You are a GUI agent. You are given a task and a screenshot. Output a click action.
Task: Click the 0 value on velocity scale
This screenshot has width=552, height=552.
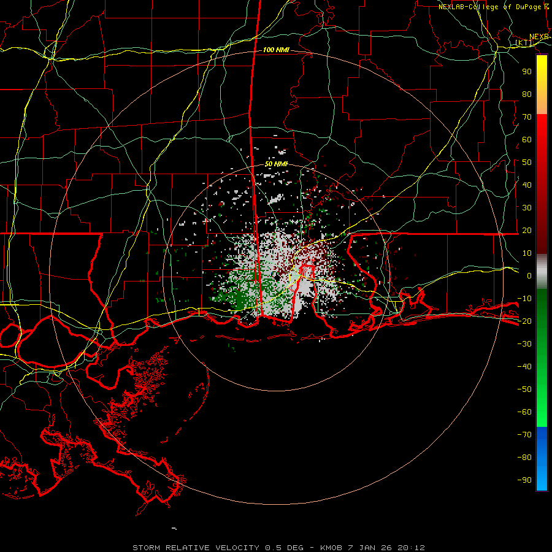[x=529, y=275]
